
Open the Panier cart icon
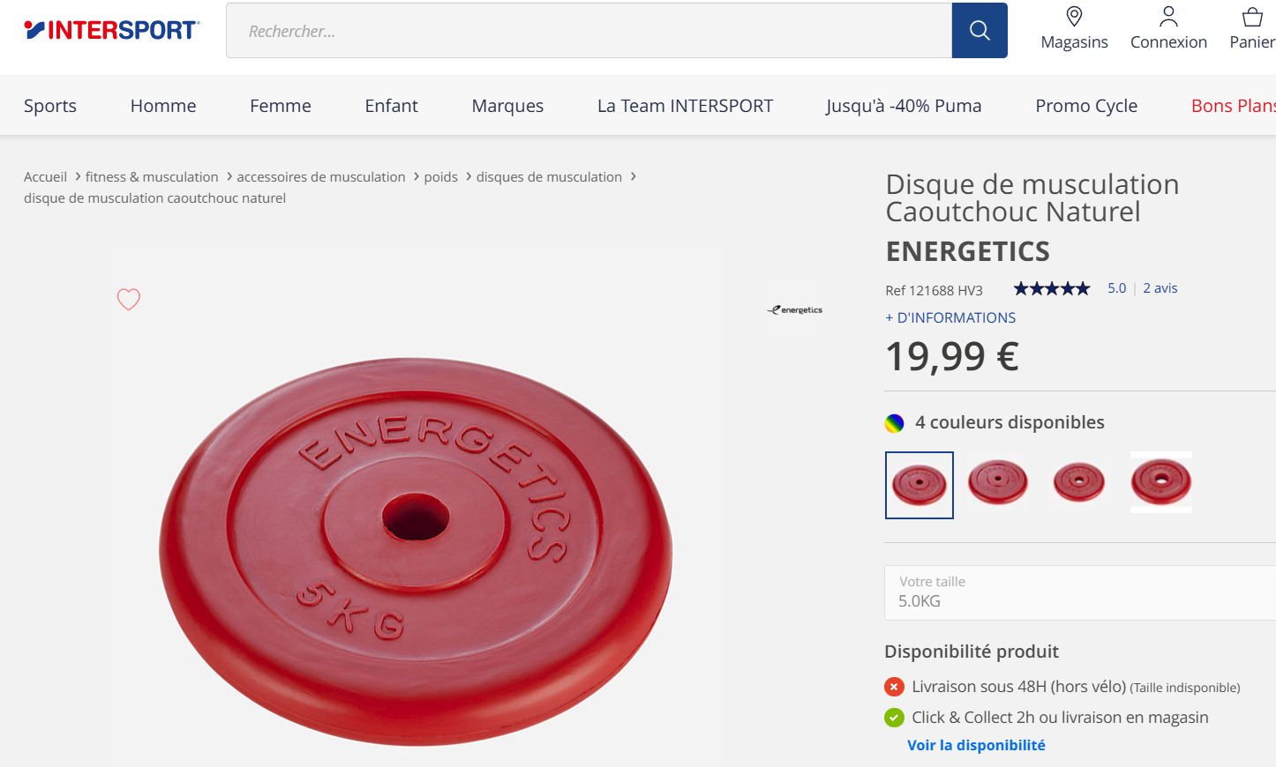1252,17
